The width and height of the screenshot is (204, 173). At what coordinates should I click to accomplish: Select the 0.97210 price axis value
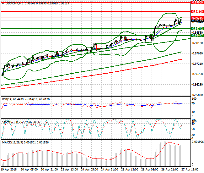197,64
